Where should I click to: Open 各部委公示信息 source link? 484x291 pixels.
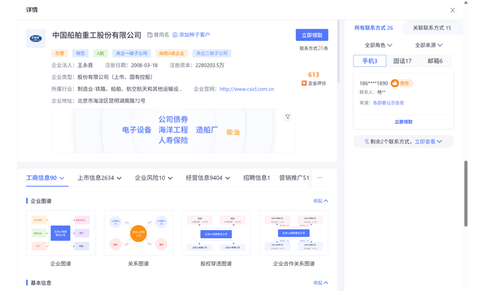[389, 102]
